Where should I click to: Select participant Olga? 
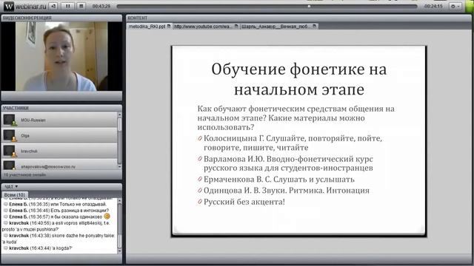[x=59, y=135]
